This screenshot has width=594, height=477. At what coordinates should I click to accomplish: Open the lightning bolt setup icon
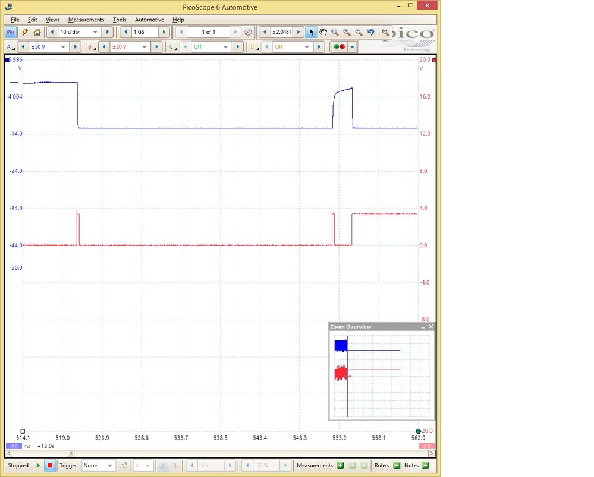tap(25, 32)
